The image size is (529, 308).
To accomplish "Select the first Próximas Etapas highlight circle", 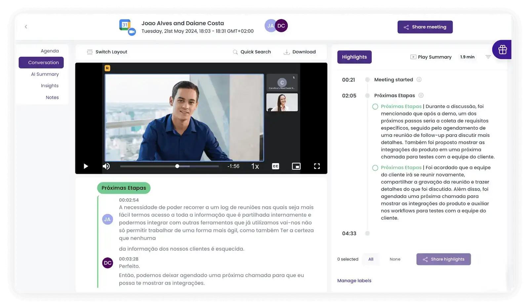I will point(375,107).
